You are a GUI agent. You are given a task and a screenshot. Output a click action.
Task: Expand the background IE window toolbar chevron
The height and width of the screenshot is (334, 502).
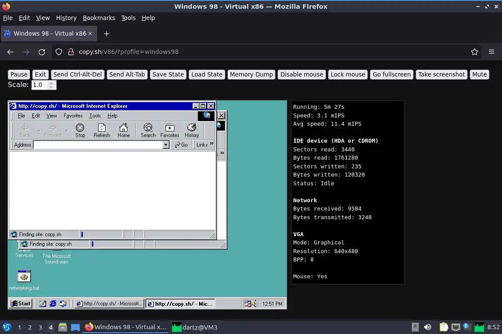[222, 153]
